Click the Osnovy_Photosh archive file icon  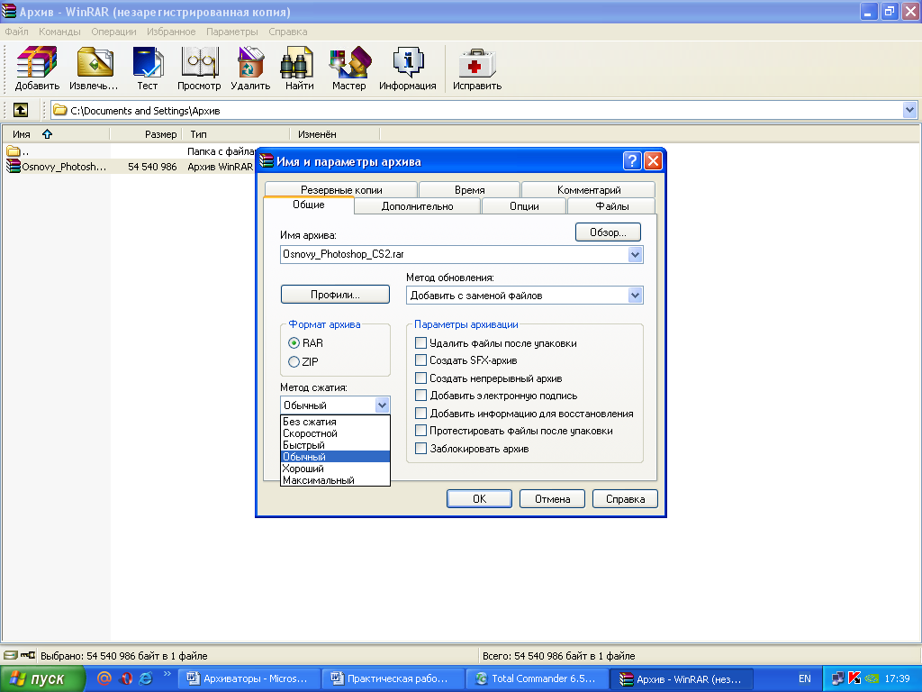pyautogui.click(x=13, y=167)
